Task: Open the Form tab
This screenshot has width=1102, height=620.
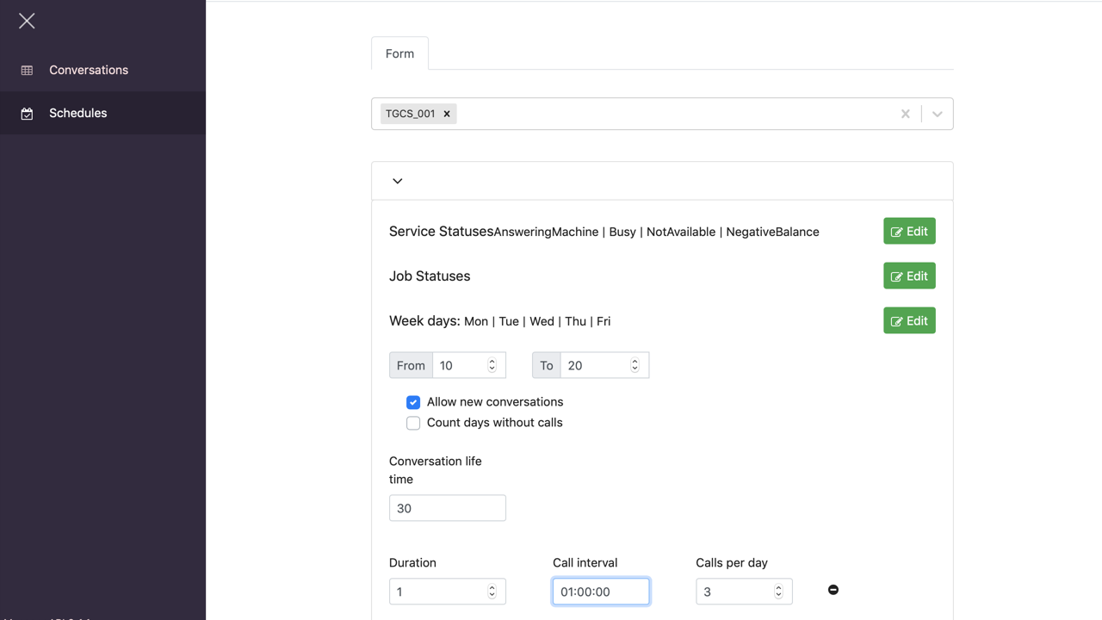Action: [399, 53]
